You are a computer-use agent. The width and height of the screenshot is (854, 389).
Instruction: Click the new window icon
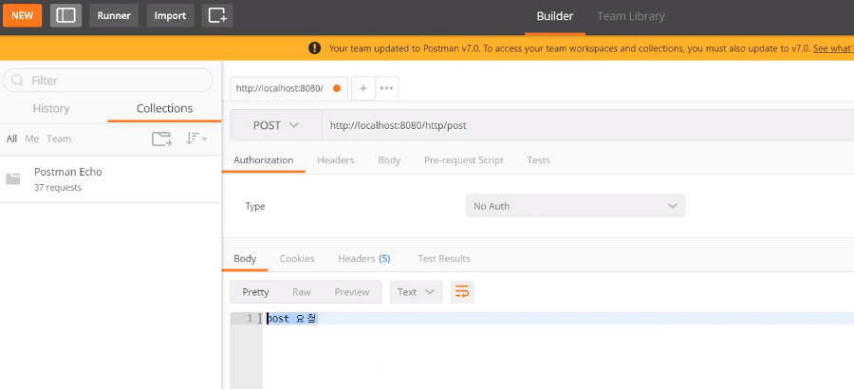(x=217, y=16)
